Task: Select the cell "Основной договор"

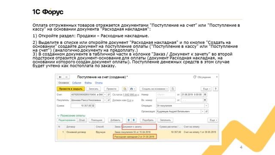Action: click(x=76, y=132)
